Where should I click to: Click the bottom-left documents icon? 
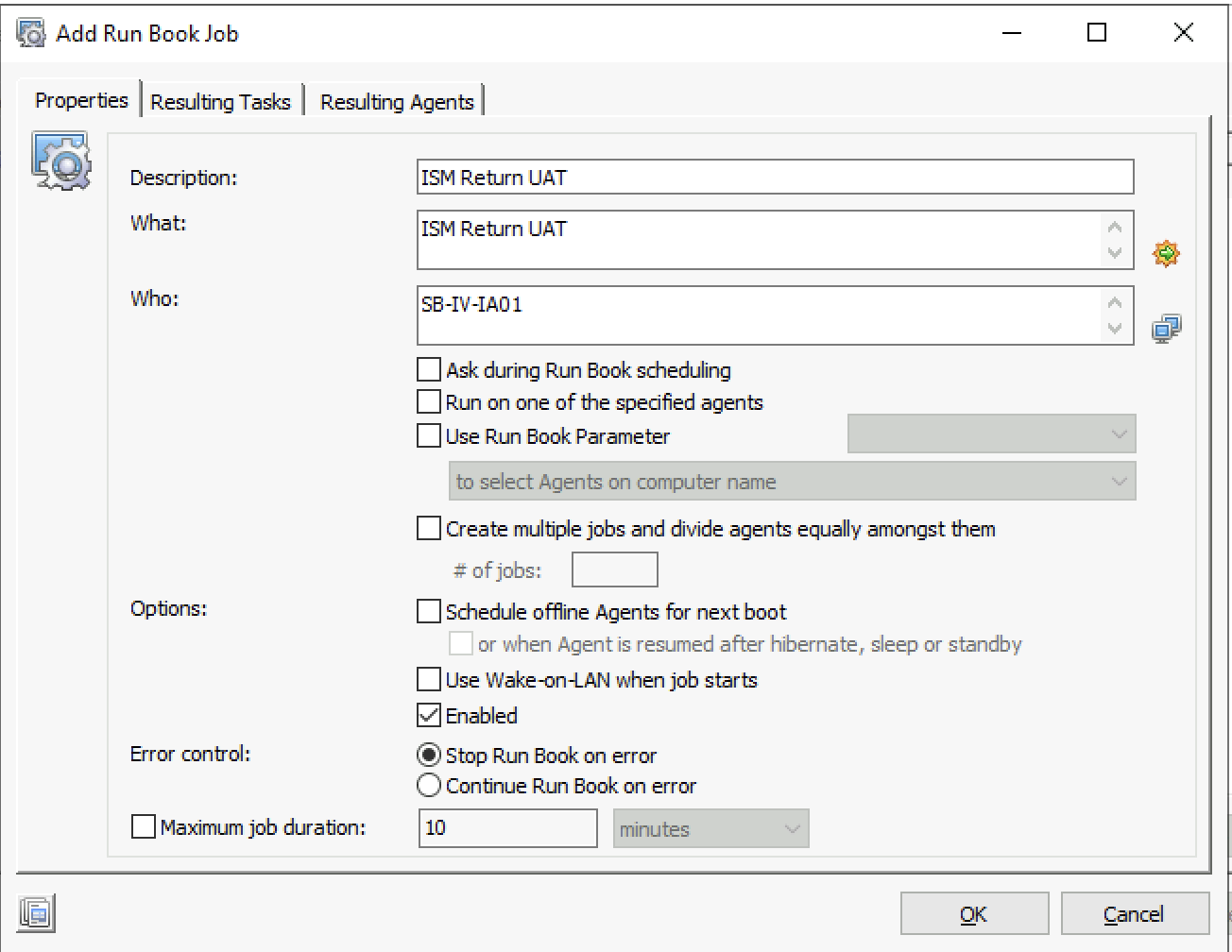(x=37, y=913)
